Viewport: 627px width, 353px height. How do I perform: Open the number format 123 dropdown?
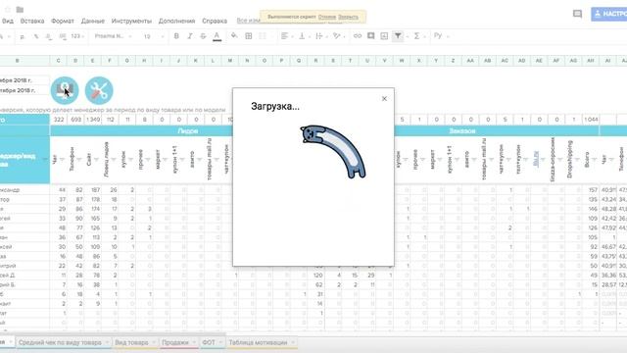[77, 36]
